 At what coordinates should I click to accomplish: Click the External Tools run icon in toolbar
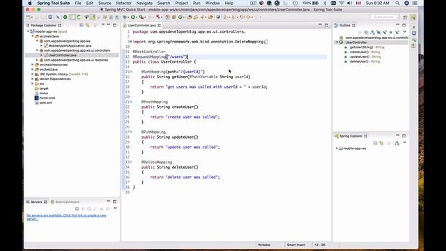click(x=141, y=17)
